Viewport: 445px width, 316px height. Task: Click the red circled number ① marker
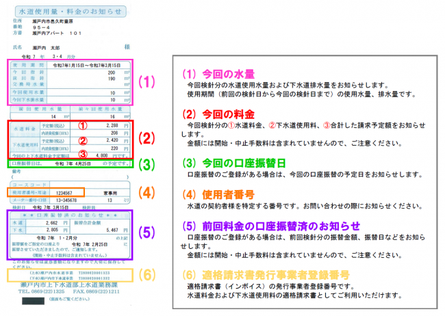tap(81, 126)
